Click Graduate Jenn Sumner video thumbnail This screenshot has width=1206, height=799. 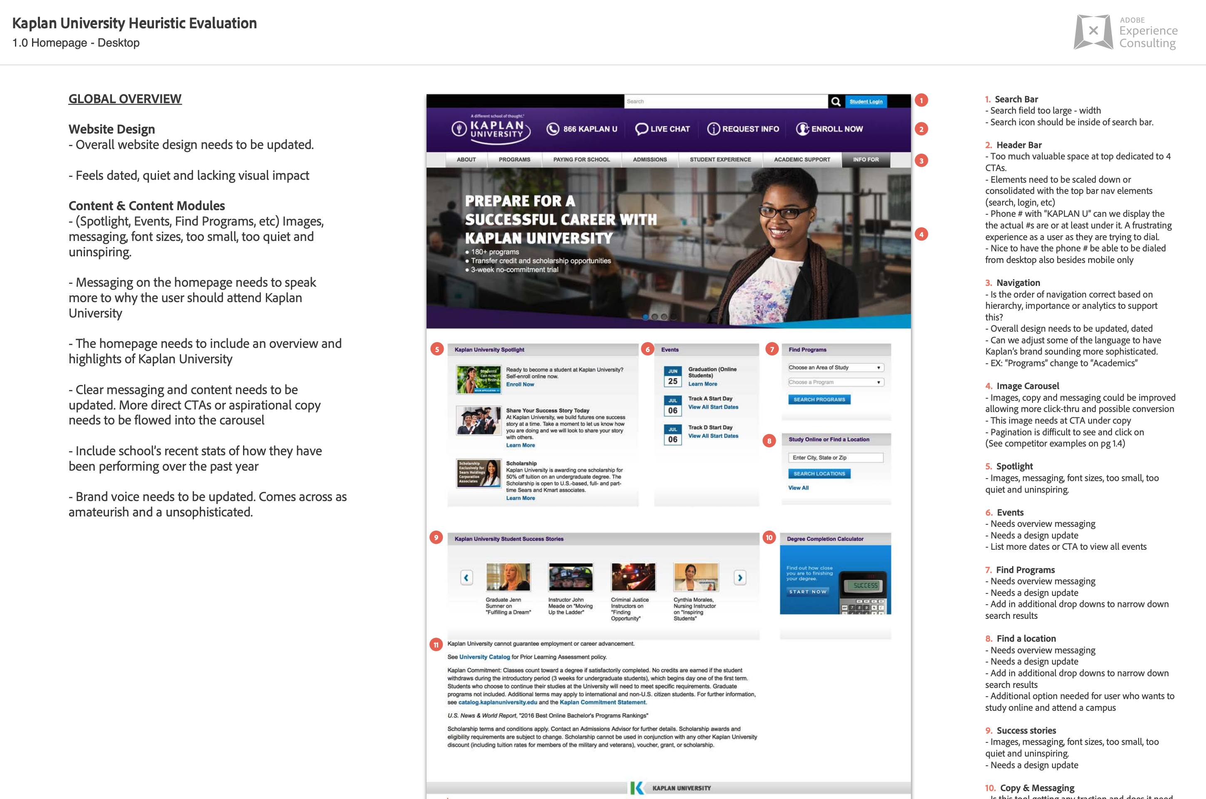click(508, 577)
